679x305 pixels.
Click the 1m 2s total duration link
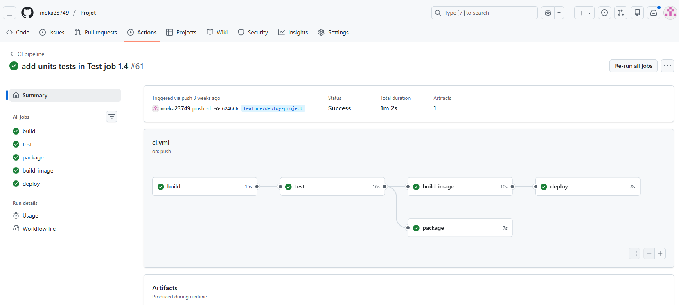(x=389, y=108)
